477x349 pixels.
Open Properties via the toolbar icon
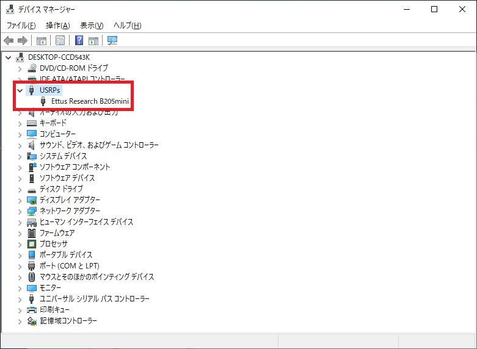click(x=60, y=41)
